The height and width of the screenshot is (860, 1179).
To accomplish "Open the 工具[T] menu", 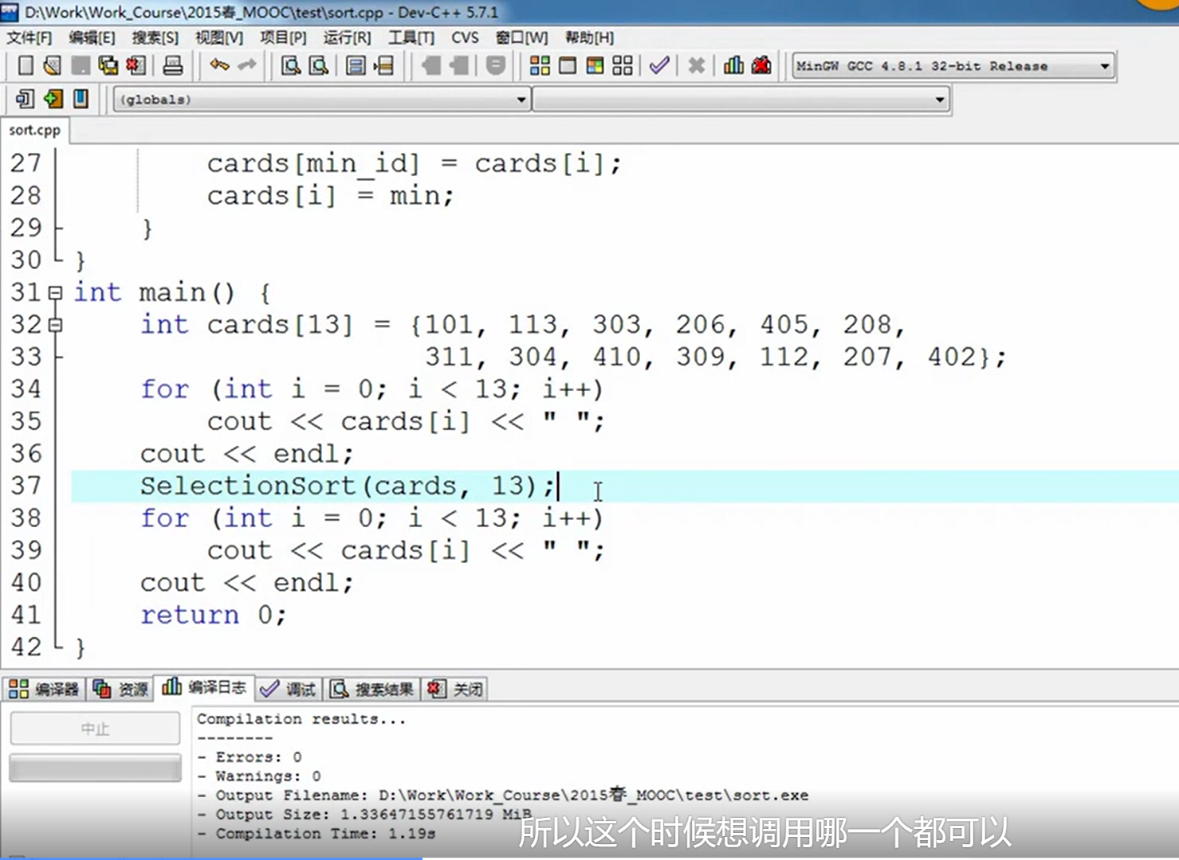I will [411, 37].
